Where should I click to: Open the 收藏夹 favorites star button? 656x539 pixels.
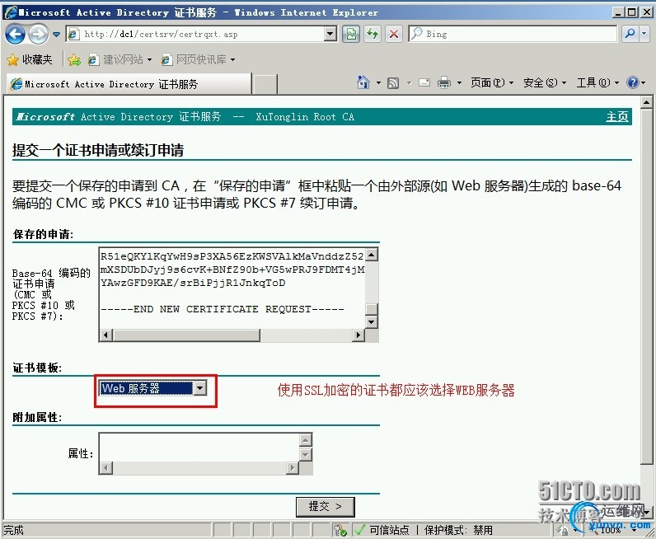pyautogui.click(x=30, y=60)
